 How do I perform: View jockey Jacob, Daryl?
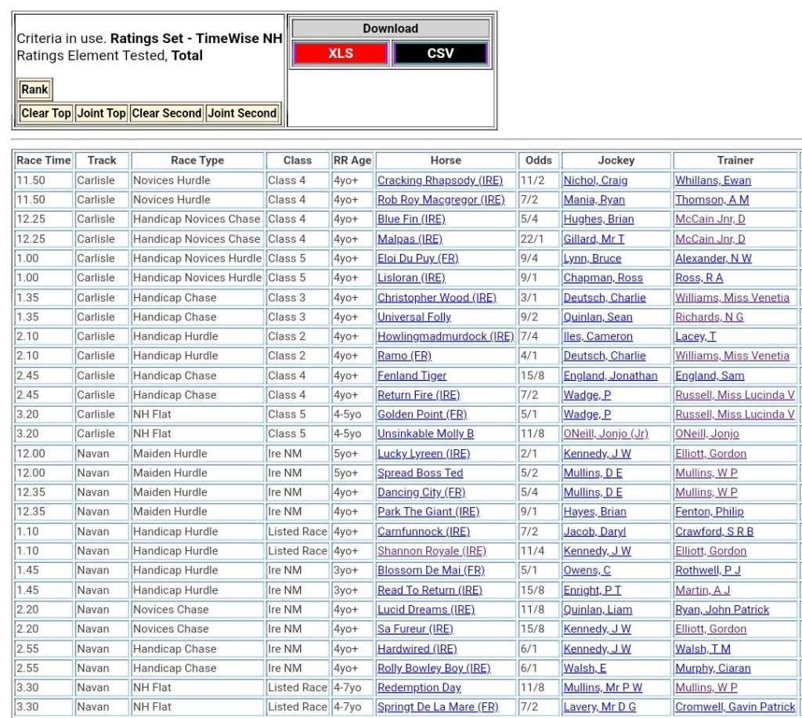coord(594,531)
